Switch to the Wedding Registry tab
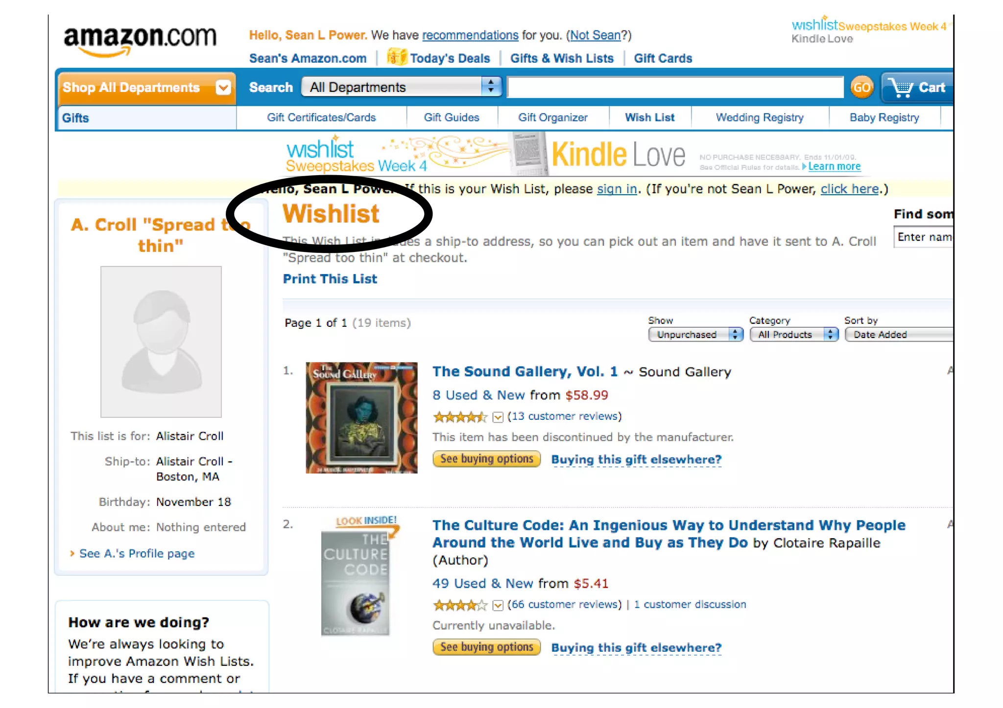The height and width of the screenshot is (708, 1003). 760,118
